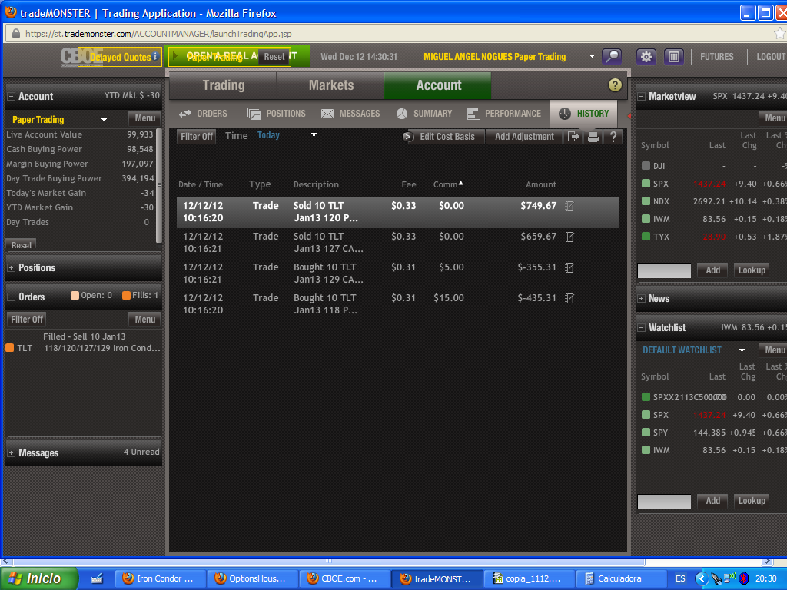Open the settings gear icon

point(646,57)
